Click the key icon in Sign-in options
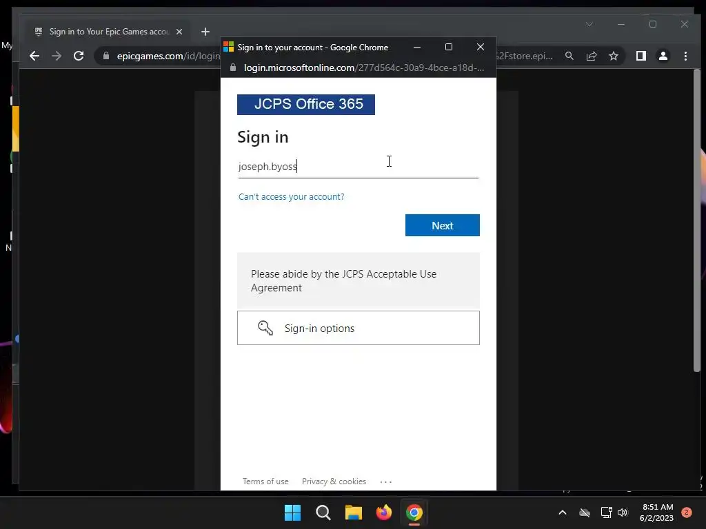706x529 pixels. tap(265, 328)
